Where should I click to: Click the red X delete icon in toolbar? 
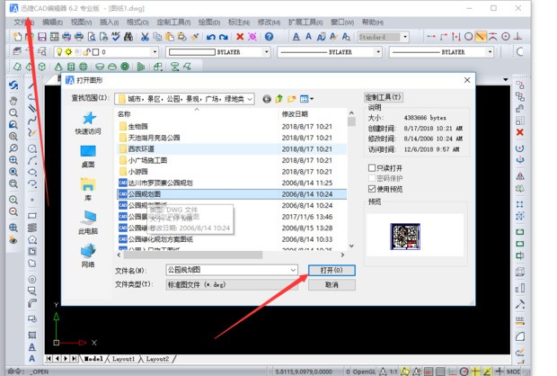point(240,37)
